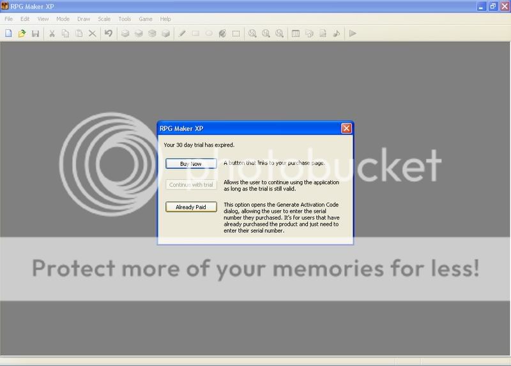The image size is (511, 366).
Task: Select the Rectangle drawing tool
Action: 195,33
